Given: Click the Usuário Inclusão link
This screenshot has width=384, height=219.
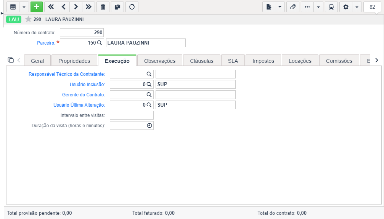Looking at the screenshot, I should 87,85.
